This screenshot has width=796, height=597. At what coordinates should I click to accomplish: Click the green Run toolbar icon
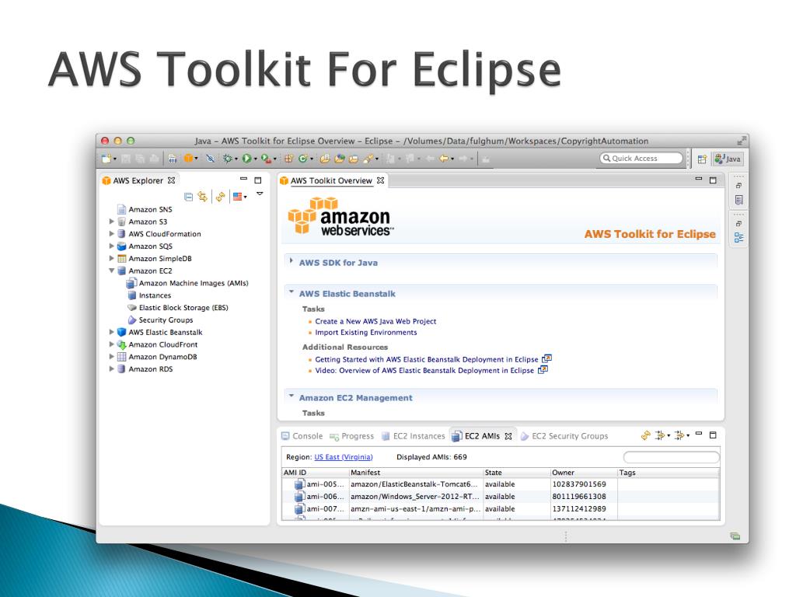click(246, 159)
